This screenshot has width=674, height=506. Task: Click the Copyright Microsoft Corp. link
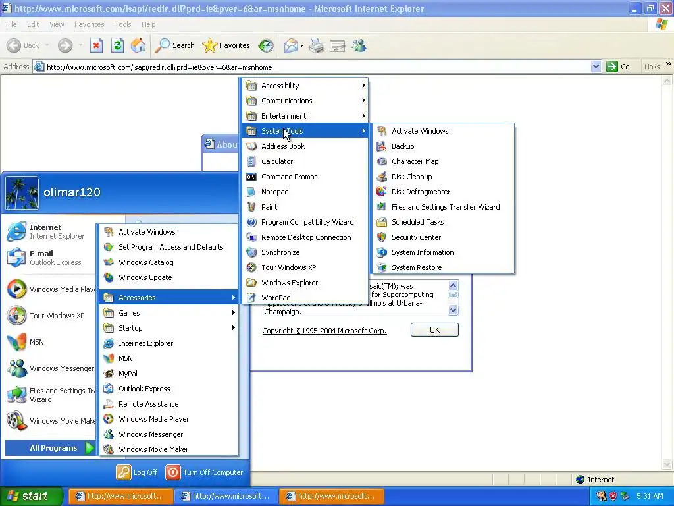coord(324,331)
